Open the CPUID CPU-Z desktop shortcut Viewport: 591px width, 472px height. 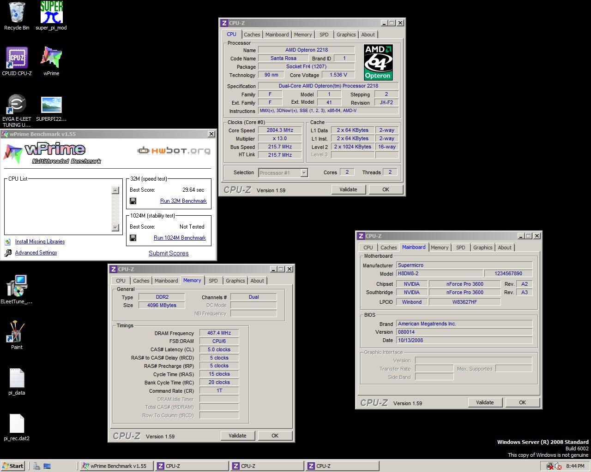[17, 61]
